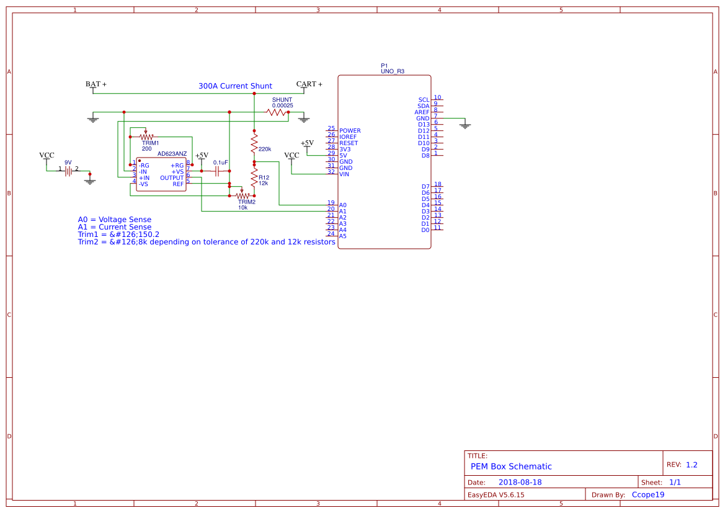
Task: Select the D13 pin label on UNO
Action: click(x=424, y=125)
